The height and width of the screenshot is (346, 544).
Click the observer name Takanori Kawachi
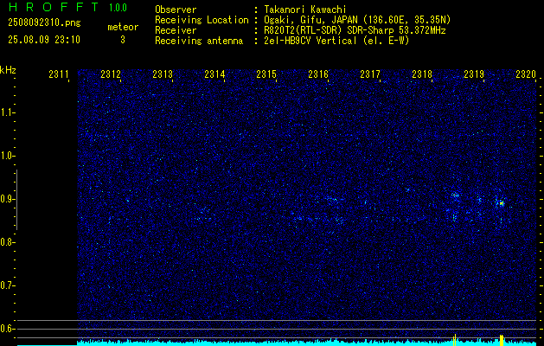(x=305, y=10)
